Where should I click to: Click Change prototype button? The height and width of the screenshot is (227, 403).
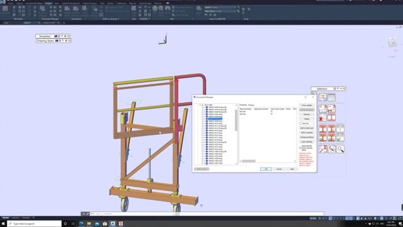307,137
